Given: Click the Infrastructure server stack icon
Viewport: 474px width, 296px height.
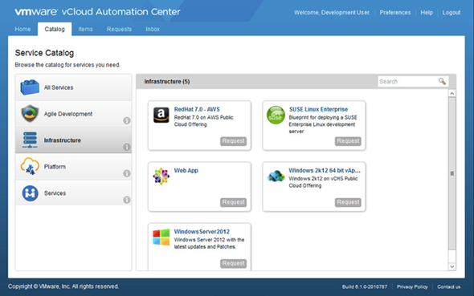Looking at the screenshot, I should click(x=30, y=140).
